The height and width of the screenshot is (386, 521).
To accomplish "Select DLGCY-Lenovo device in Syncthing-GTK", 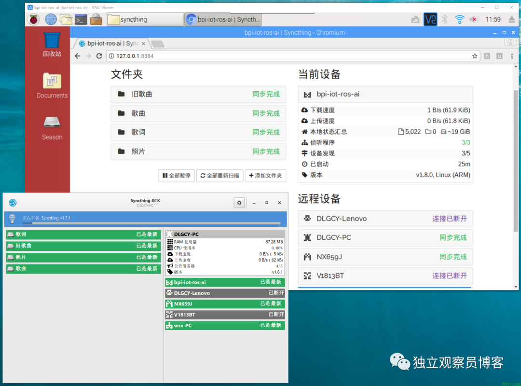I will click(225, 293).
